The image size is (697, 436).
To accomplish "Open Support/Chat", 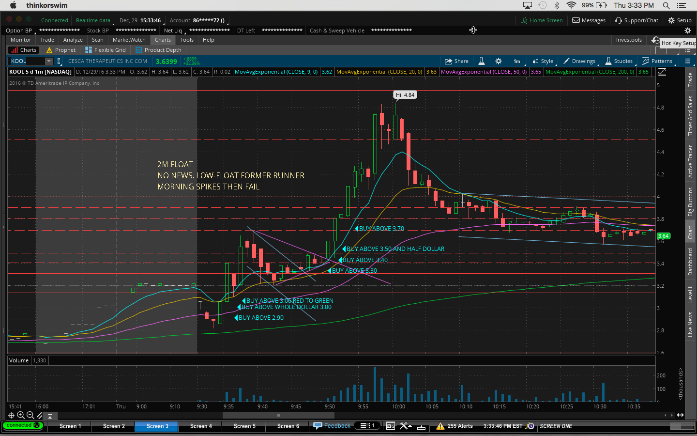I will pyautogui.click(x=636, y=20).
